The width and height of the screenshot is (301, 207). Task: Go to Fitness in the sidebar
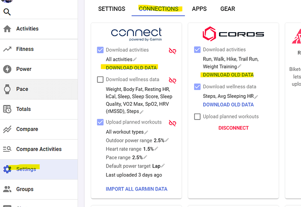[39, 49]
